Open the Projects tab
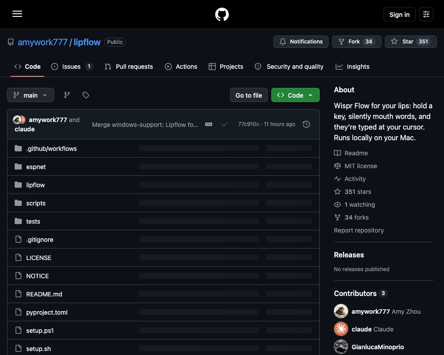Image resolution: width=444 pixels, height=355 pixels. coord(226,67)
